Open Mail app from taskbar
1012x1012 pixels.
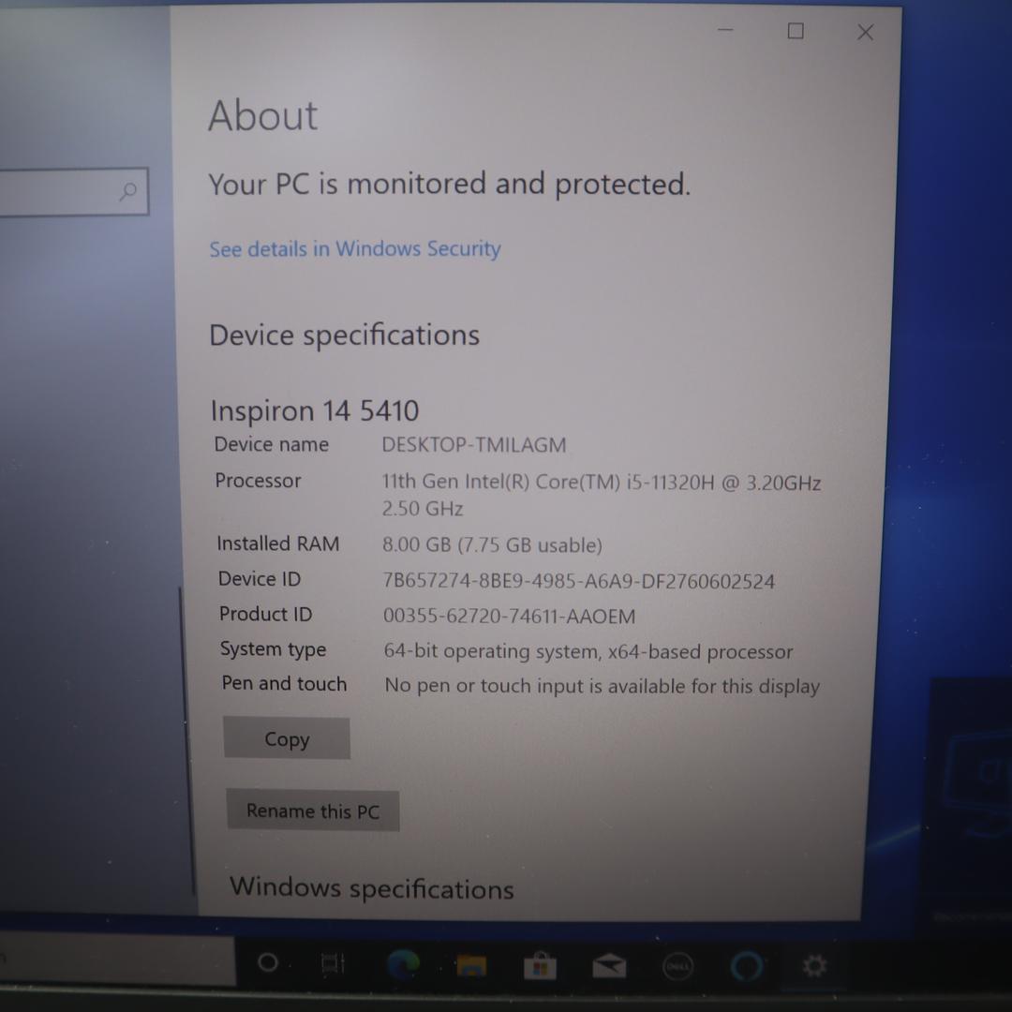click(x=609, y=966)
